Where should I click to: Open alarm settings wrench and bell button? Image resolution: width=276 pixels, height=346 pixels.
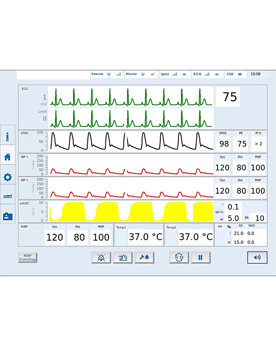(144, 258)
